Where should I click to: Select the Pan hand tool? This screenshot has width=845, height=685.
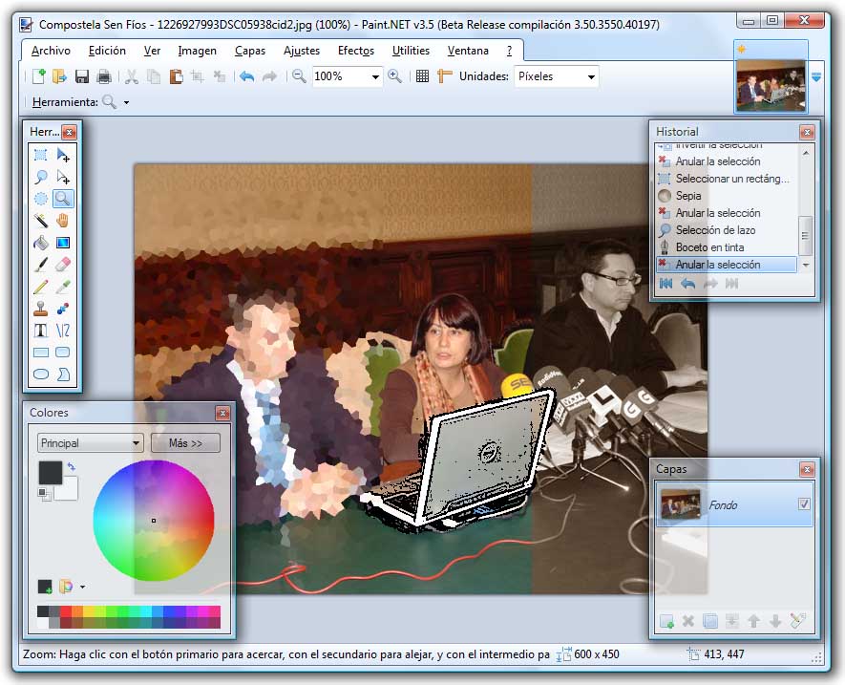63,221
